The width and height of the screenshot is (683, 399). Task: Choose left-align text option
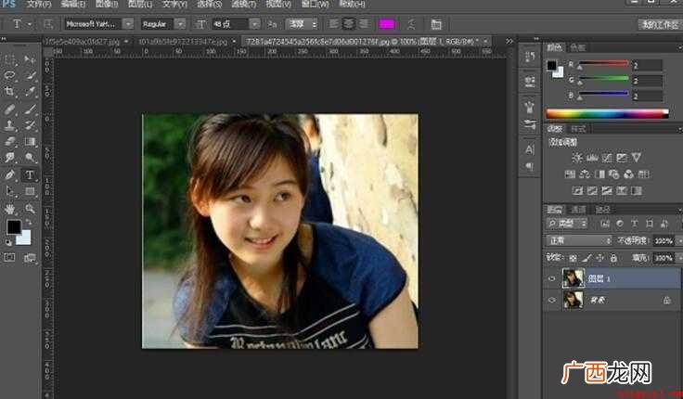tap(334, 23)
